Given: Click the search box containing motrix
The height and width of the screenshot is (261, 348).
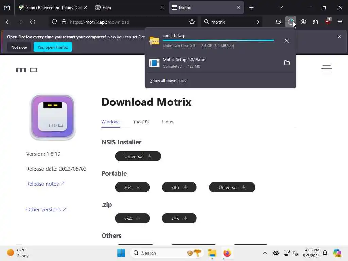Looking at the screenshot, I should point(231,22).
